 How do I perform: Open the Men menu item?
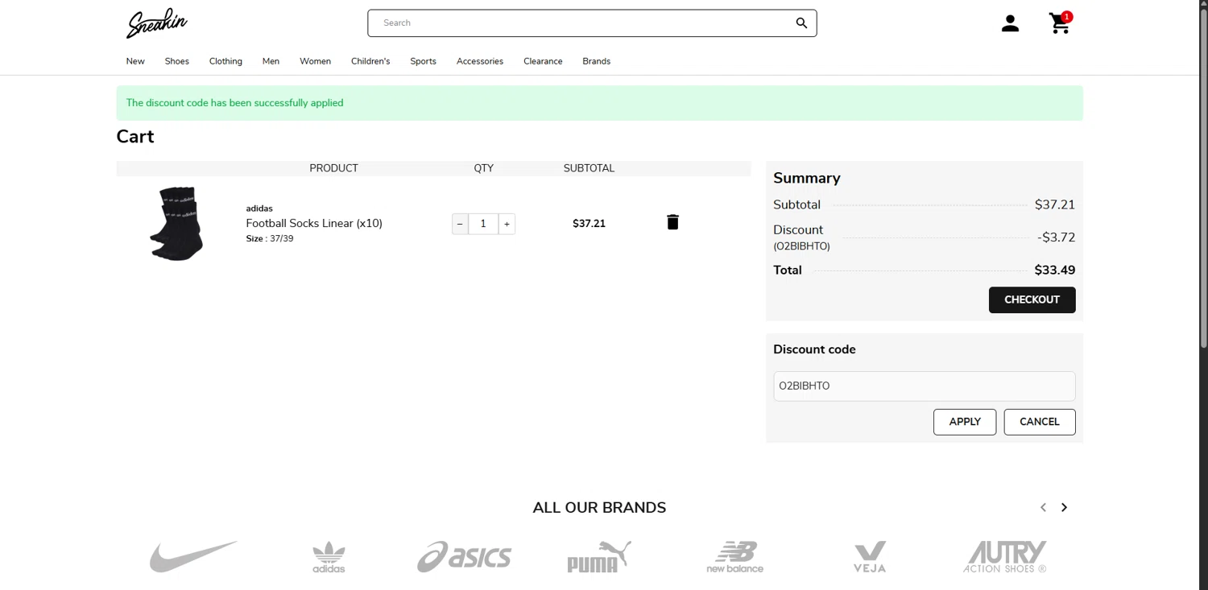coord(271,61)
